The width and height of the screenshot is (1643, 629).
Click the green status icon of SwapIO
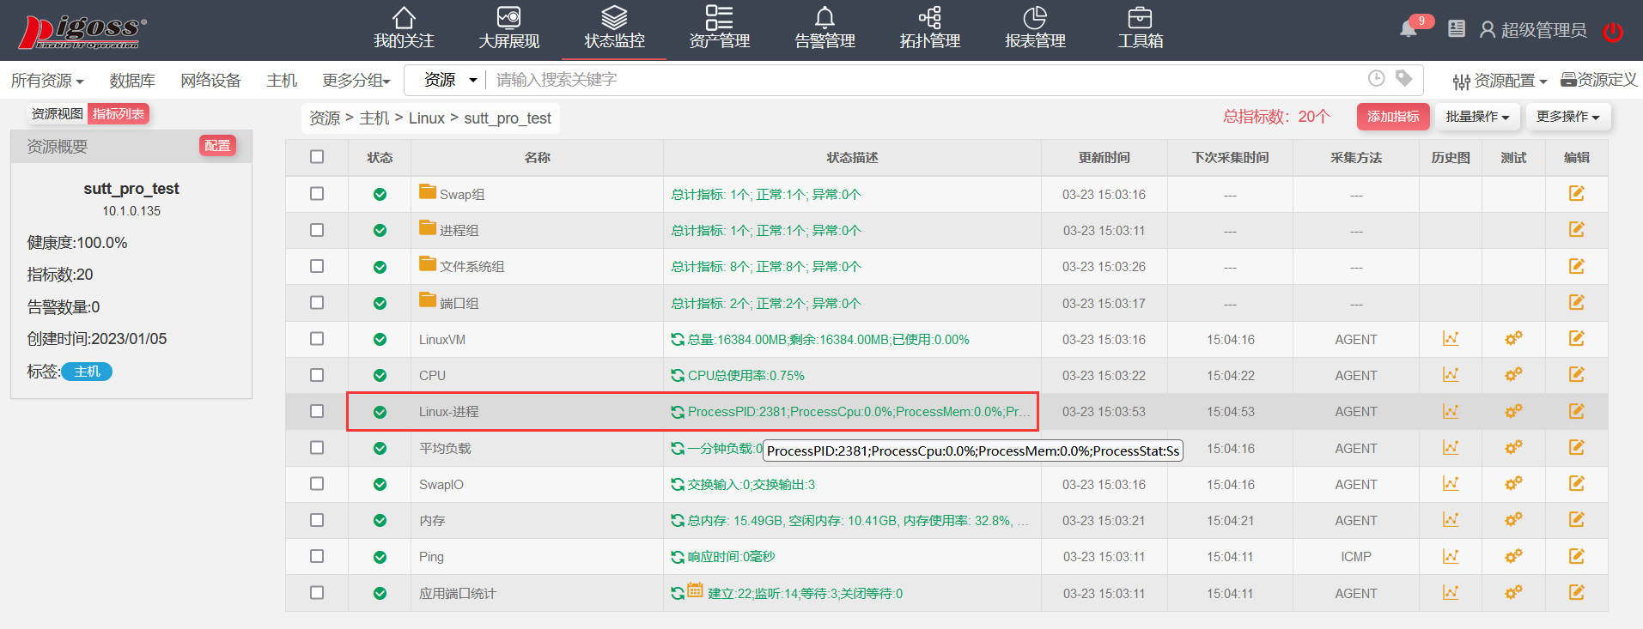(x=380, y=485)
